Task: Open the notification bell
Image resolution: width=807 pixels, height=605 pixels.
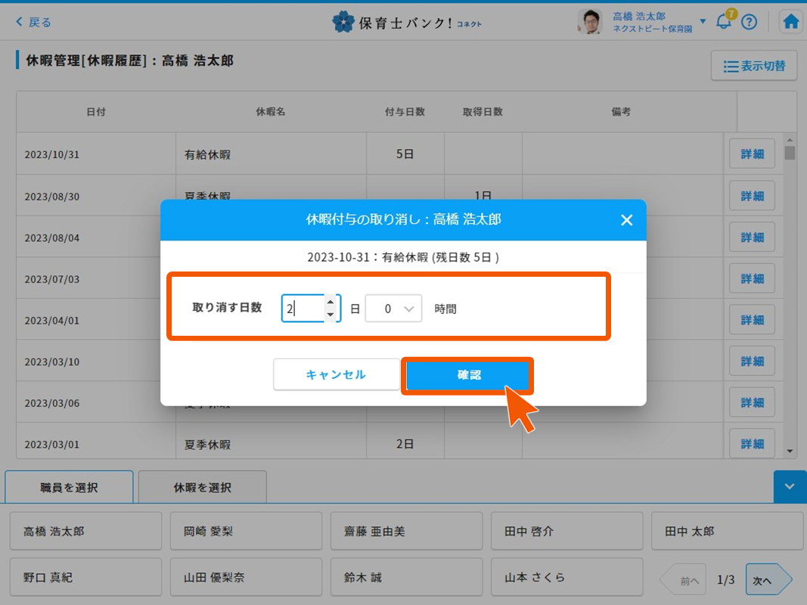Action: tap(724, 21)
